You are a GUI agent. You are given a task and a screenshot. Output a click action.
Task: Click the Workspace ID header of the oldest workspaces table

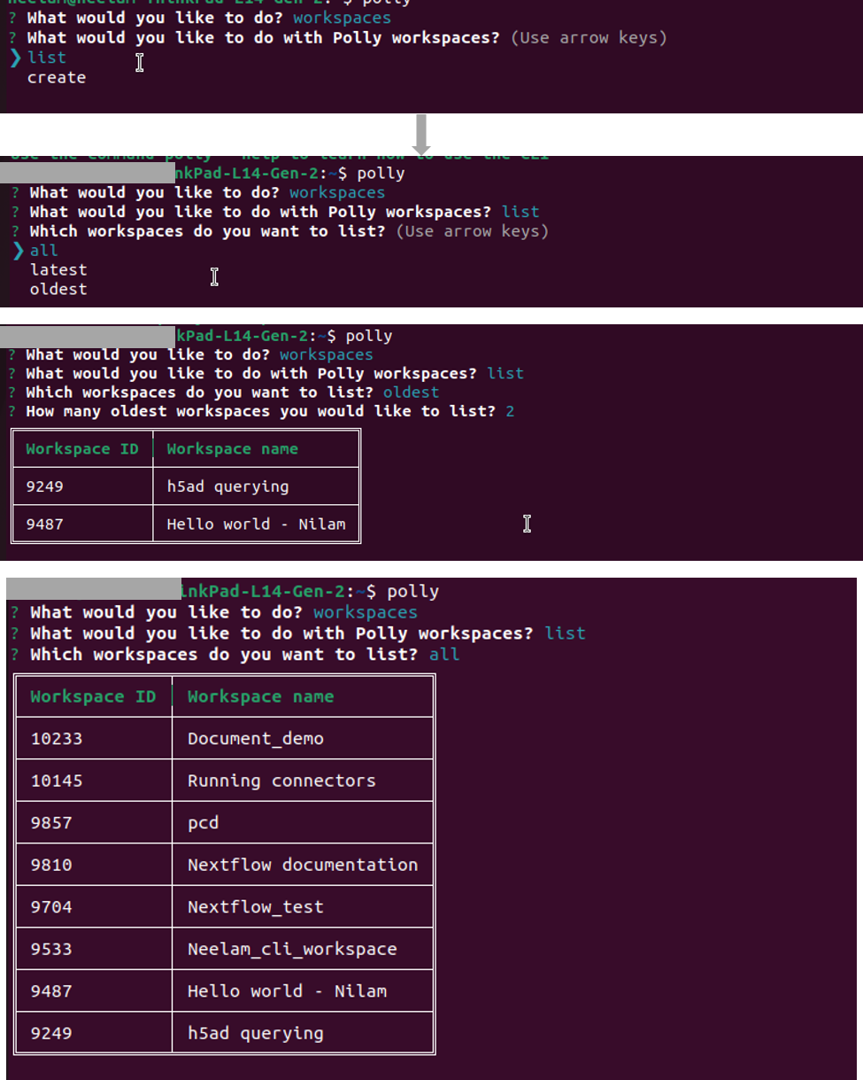pyautogui.click(x=82, y=449)
